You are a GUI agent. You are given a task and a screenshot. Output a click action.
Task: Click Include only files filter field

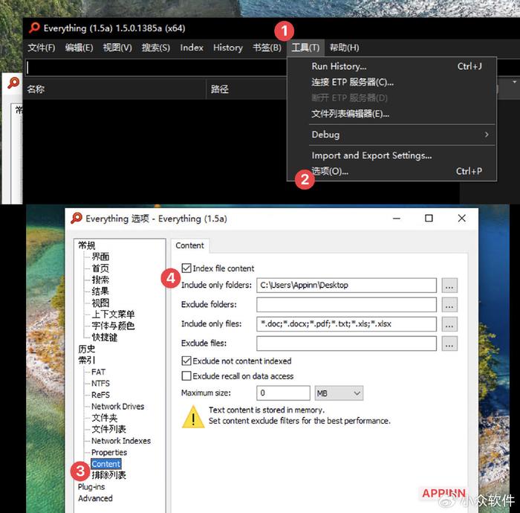click(x=346, y=324)
